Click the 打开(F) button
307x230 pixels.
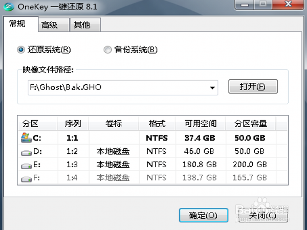coord(253,86)
